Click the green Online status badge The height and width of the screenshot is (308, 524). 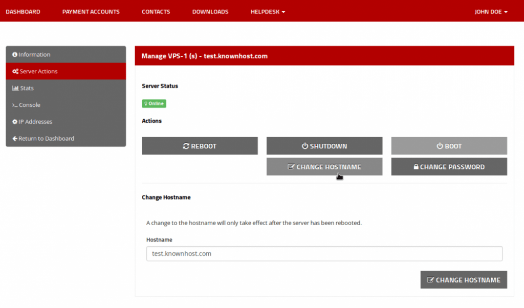(x=154, y=103)
